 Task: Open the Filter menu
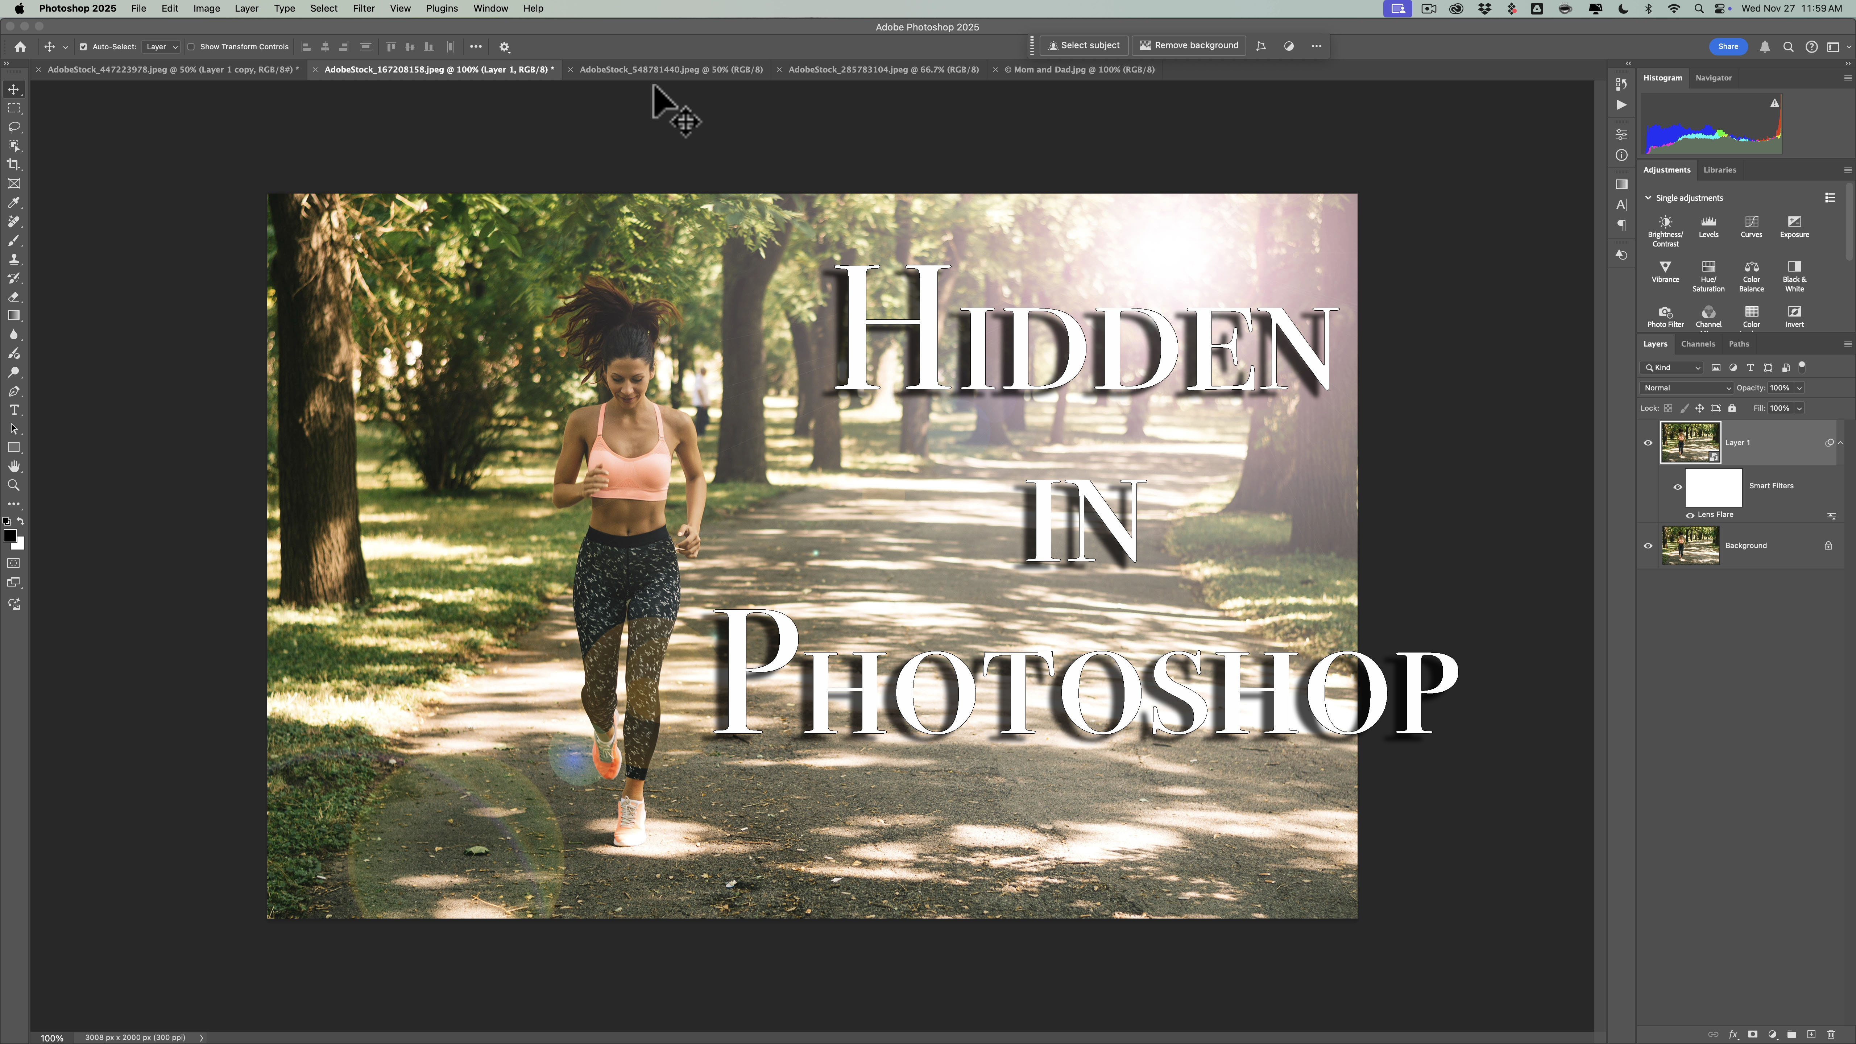click(x=363, y=9)
